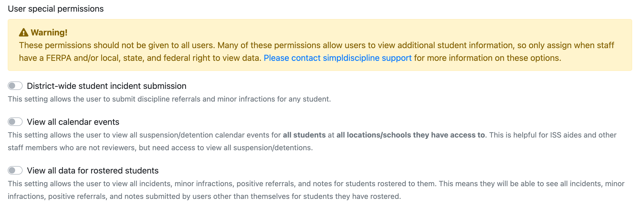Screen dimensions: 638x210
Task: Click the bold Warning! heading text
Action: point(49,33)
